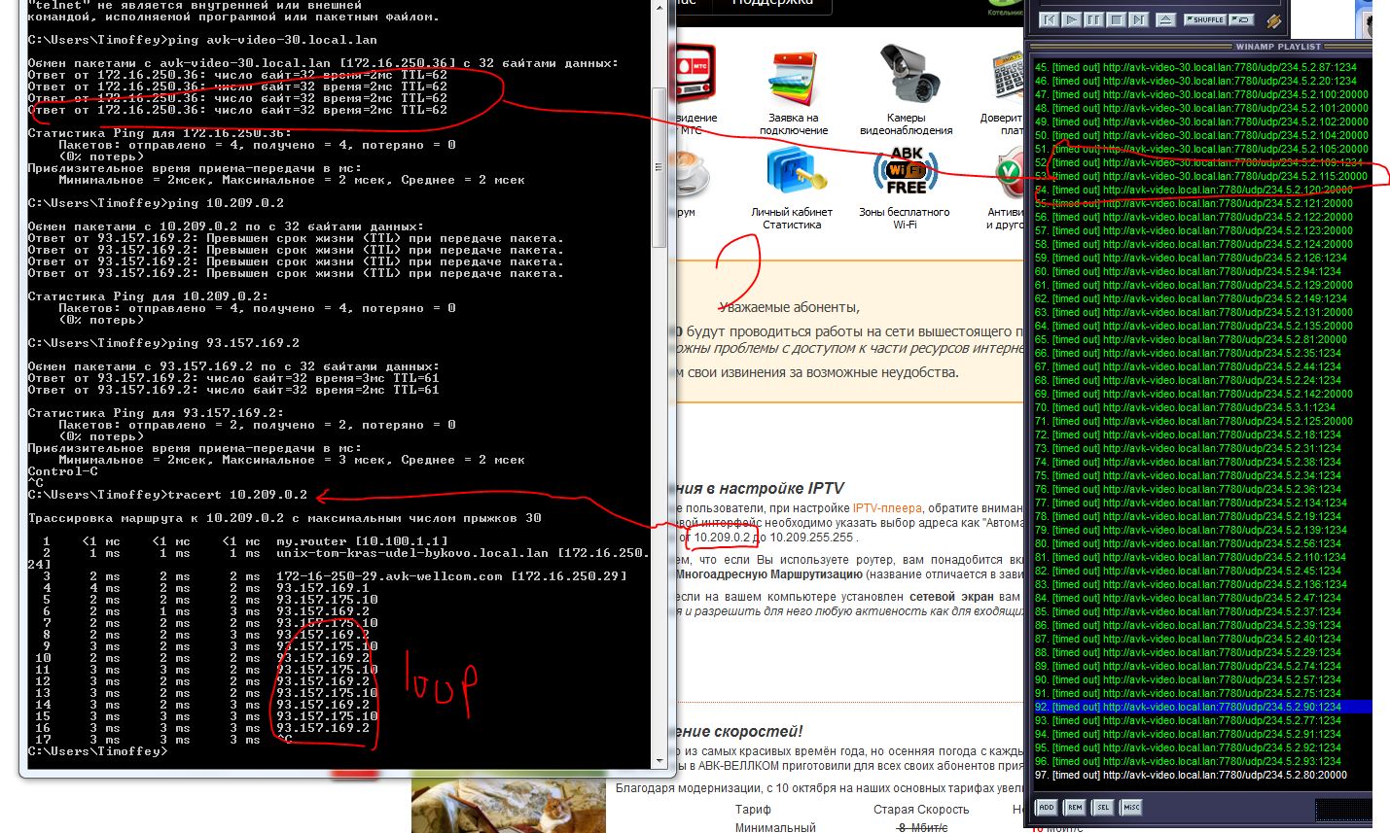Viewport: 1390px width, 833px height.
Task: Select playlist entry 60 ending 234.5.2.94:1234
Action: (x=1202, y=271)
